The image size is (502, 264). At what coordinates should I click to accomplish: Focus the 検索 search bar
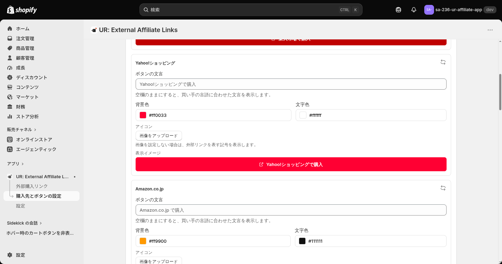[x=251, y=10]
